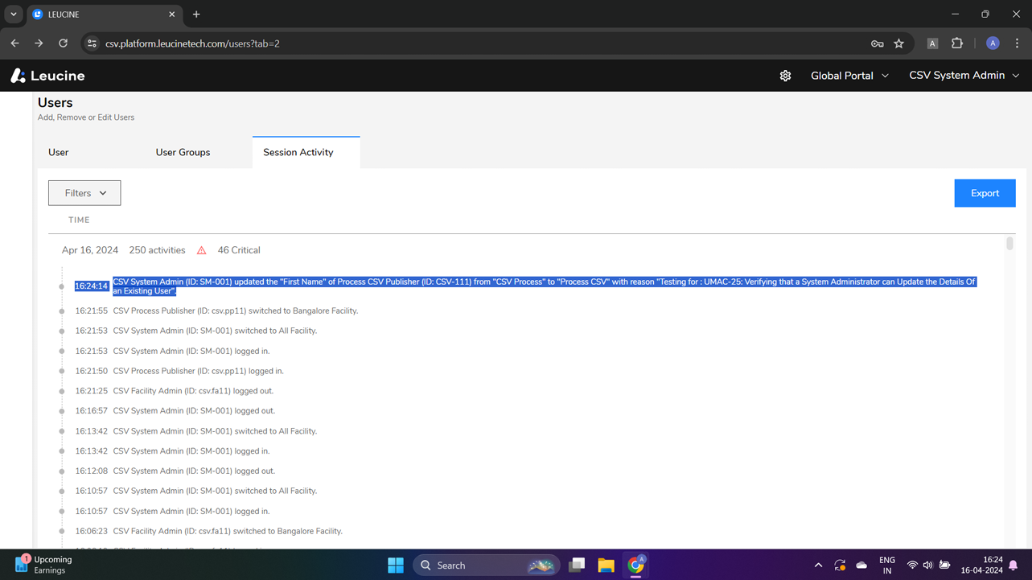
Task: Click the red critical warning triangle icon
Action: coord(202,250)
